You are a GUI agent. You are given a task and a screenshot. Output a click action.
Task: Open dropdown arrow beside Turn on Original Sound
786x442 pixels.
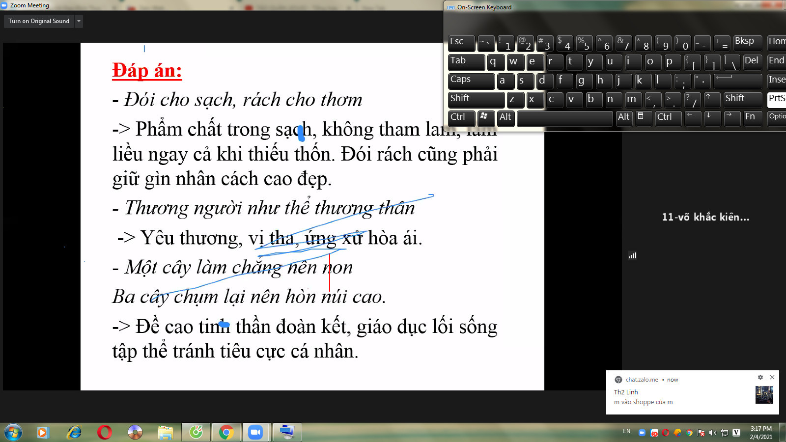click(79, 21)
